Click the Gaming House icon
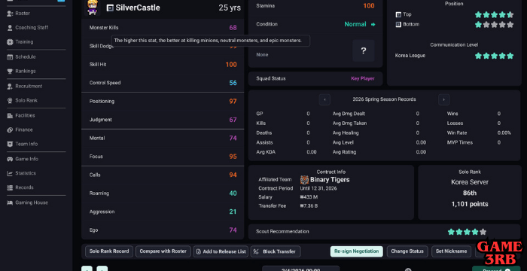This screenshot has height=271, width=527. pos(10,202)
